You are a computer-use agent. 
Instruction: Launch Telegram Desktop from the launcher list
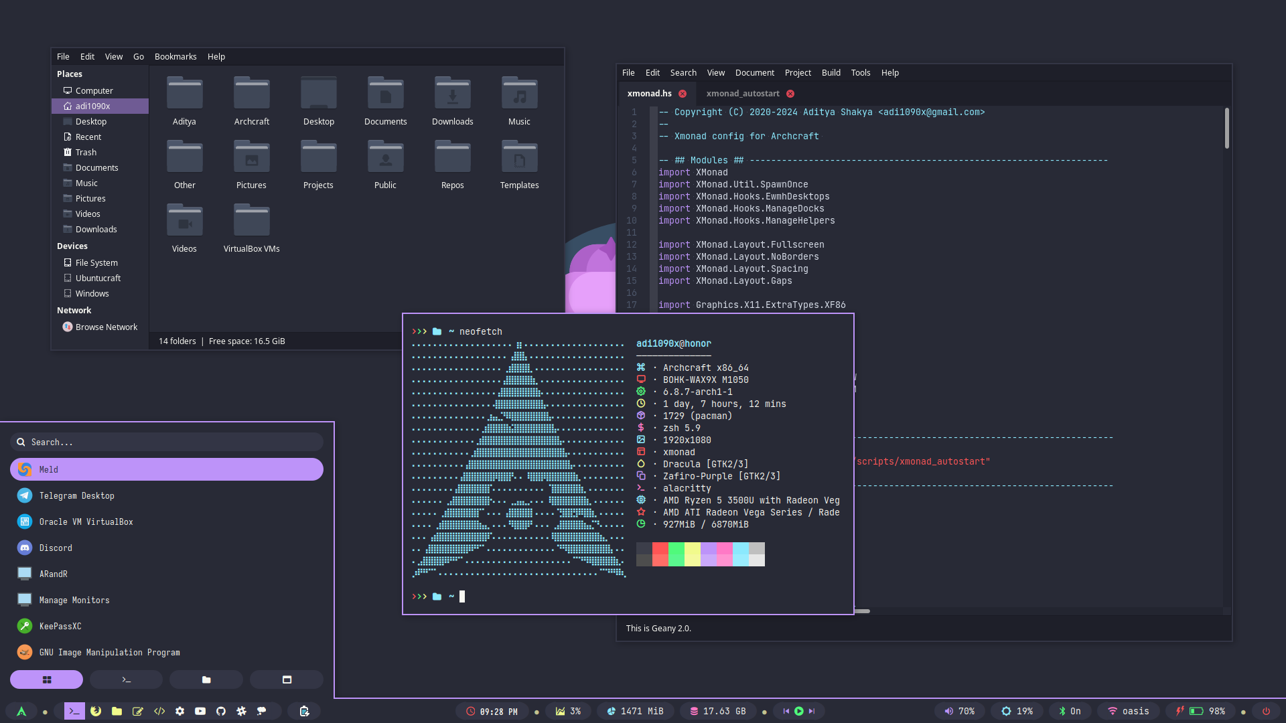[x=77, y=495]
